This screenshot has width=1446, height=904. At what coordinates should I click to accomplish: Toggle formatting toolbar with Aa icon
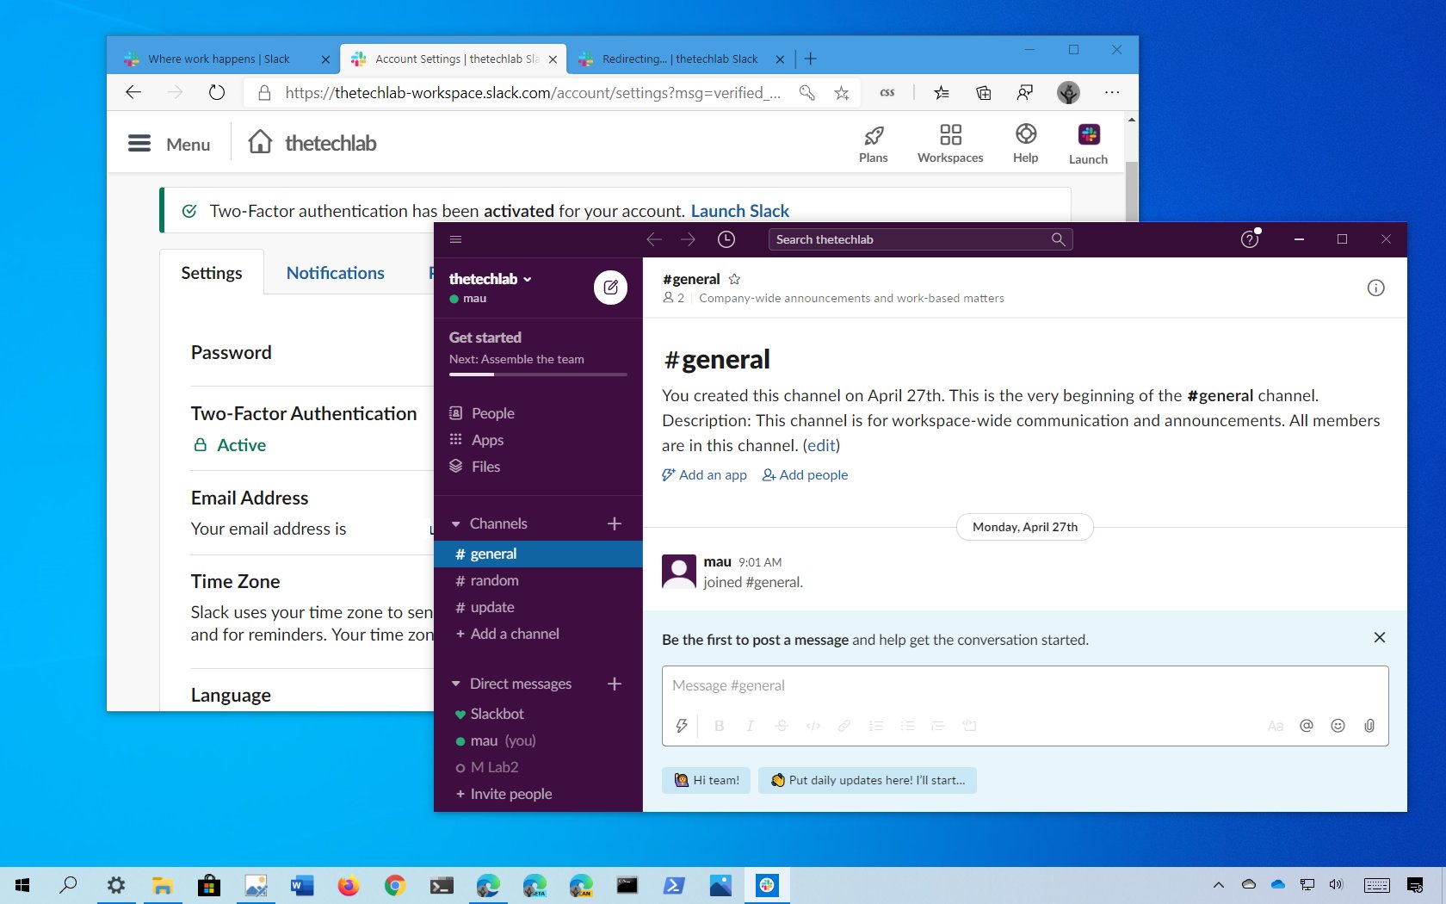pyautogui.click(x=1276, y=726)
